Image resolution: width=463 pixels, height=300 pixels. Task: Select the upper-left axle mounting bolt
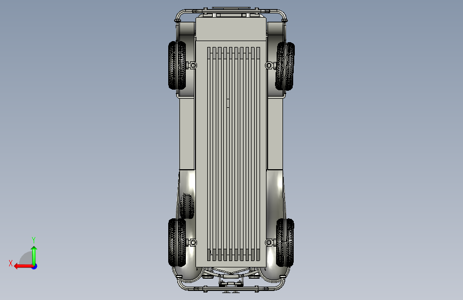193,65
